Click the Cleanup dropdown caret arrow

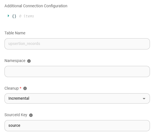point(144,99)
